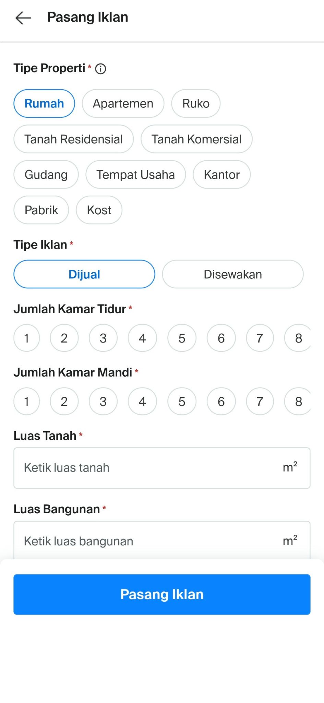Choose Kost property type
The width and height of the screenshot is (324, 703).
pyautogui.click(x=99, y=210)
